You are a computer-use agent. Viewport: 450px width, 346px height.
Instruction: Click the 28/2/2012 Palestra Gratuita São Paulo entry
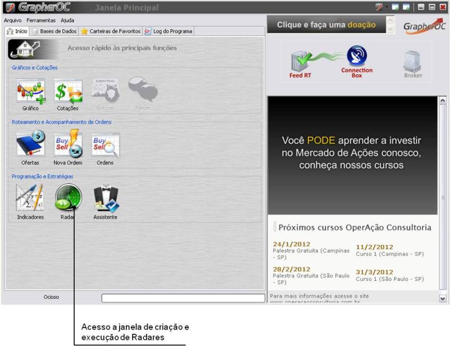pos(311,275)
